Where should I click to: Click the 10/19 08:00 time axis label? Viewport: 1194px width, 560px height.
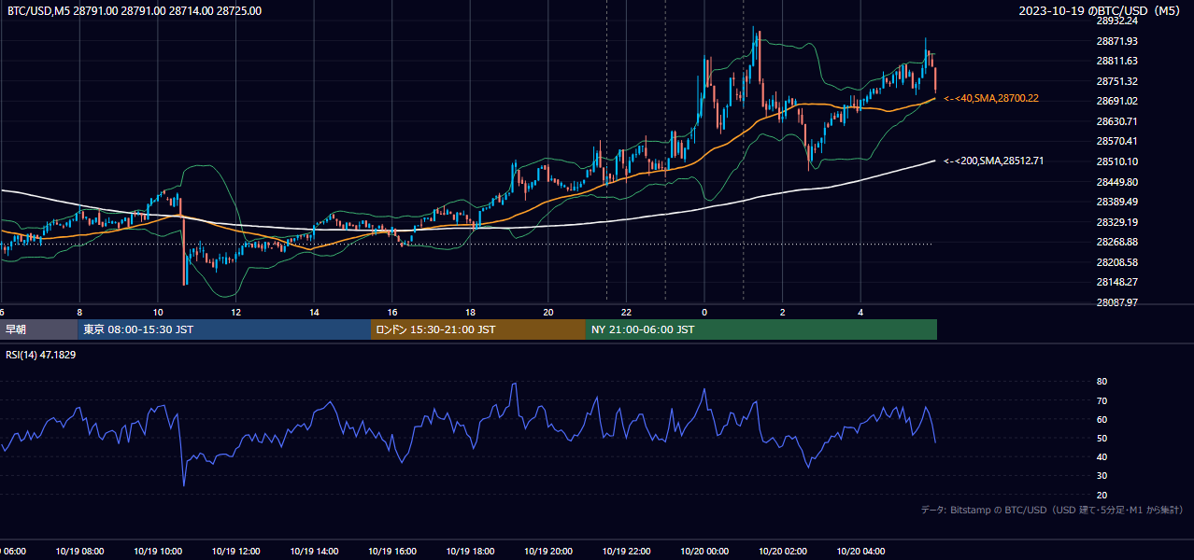pos(79,551)
